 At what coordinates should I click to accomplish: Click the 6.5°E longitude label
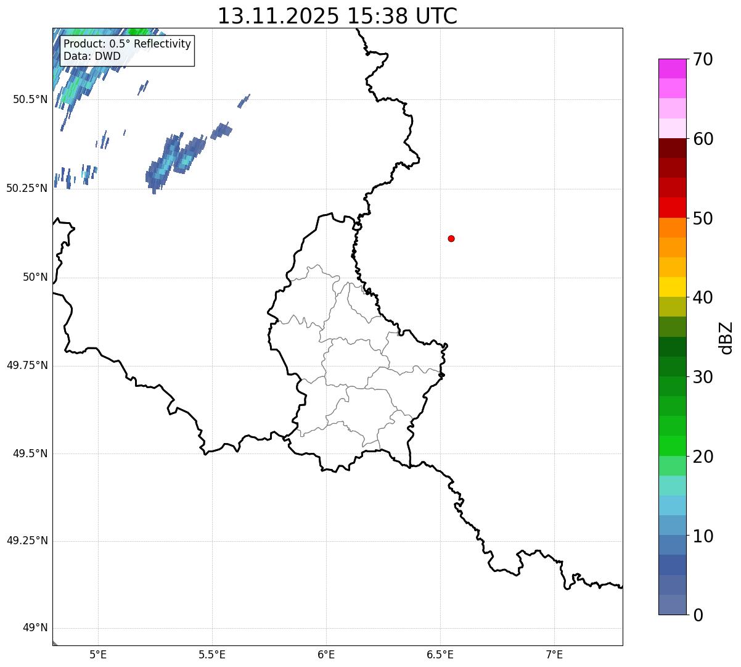pos(440,654)
